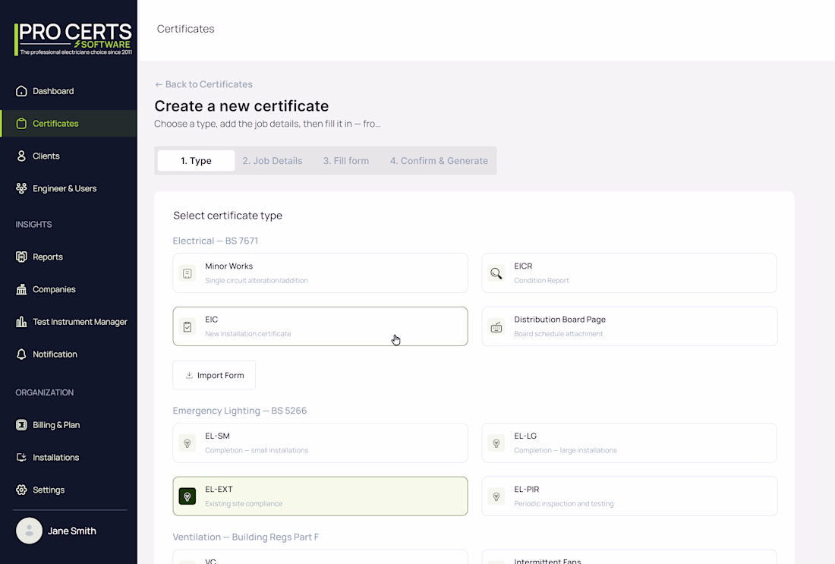
Task: Open the Settings gear icon
Action: coord(21,490)
